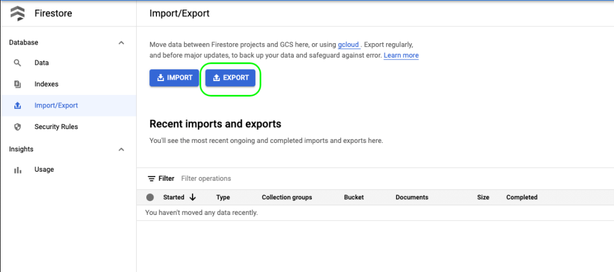
Task: Click the Data magnifier icon
Action: [17, 62]
